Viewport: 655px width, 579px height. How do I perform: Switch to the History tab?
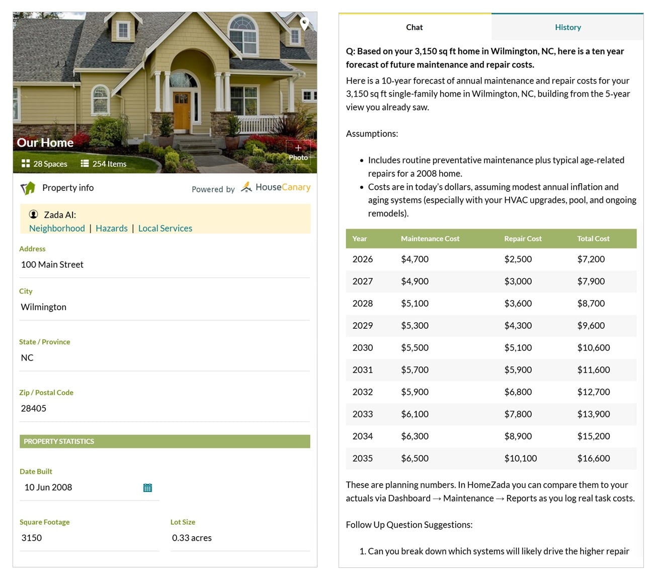[567, 27]
